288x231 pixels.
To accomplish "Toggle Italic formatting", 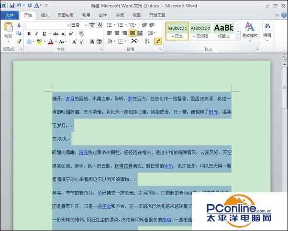I will pyautogui.click(x=36, y=33).
